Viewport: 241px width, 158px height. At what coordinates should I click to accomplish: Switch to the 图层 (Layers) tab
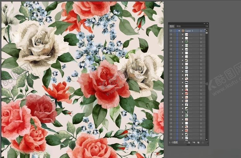pos(172,26)
